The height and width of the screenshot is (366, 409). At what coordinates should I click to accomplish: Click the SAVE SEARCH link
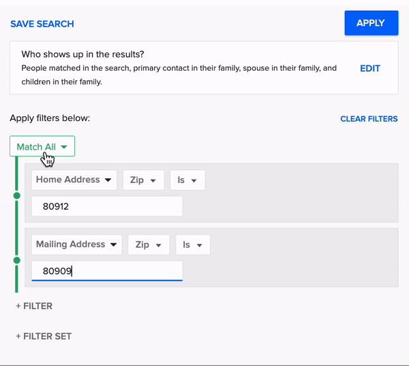pos(42,24)
